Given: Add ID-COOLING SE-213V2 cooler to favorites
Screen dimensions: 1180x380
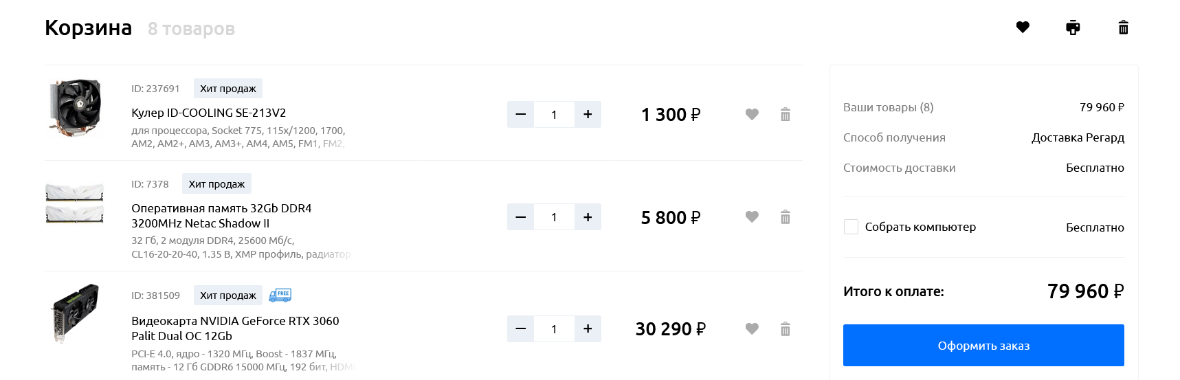Looking at the screenshot, I should coord(752,114).
